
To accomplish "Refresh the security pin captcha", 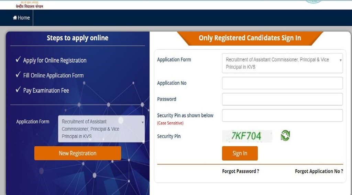I will pyautogui.click(x=285, y=136).
